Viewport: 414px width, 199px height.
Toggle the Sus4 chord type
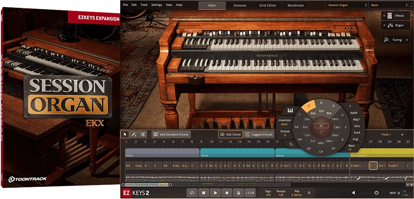pos(357,132)
